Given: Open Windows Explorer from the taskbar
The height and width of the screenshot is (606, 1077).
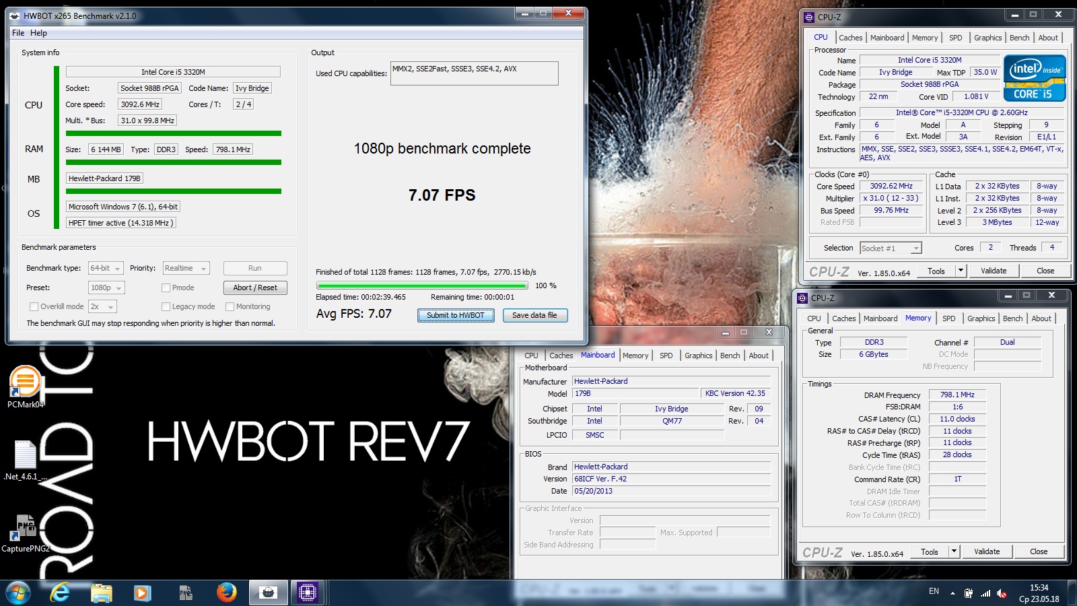Looking at the screenshot, I should (102, 593).
